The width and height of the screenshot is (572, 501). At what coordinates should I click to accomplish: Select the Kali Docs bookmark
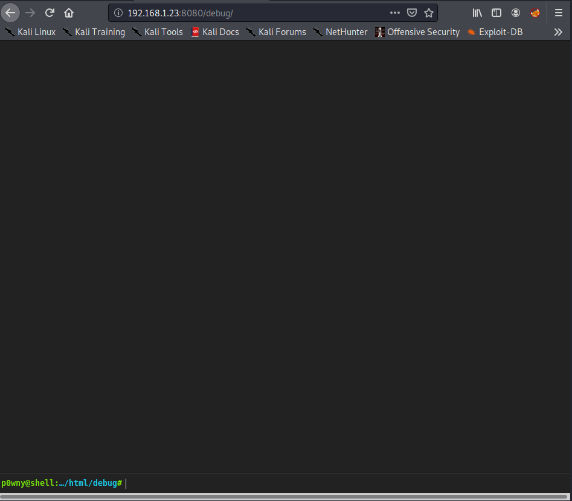[x=214, y=32]
